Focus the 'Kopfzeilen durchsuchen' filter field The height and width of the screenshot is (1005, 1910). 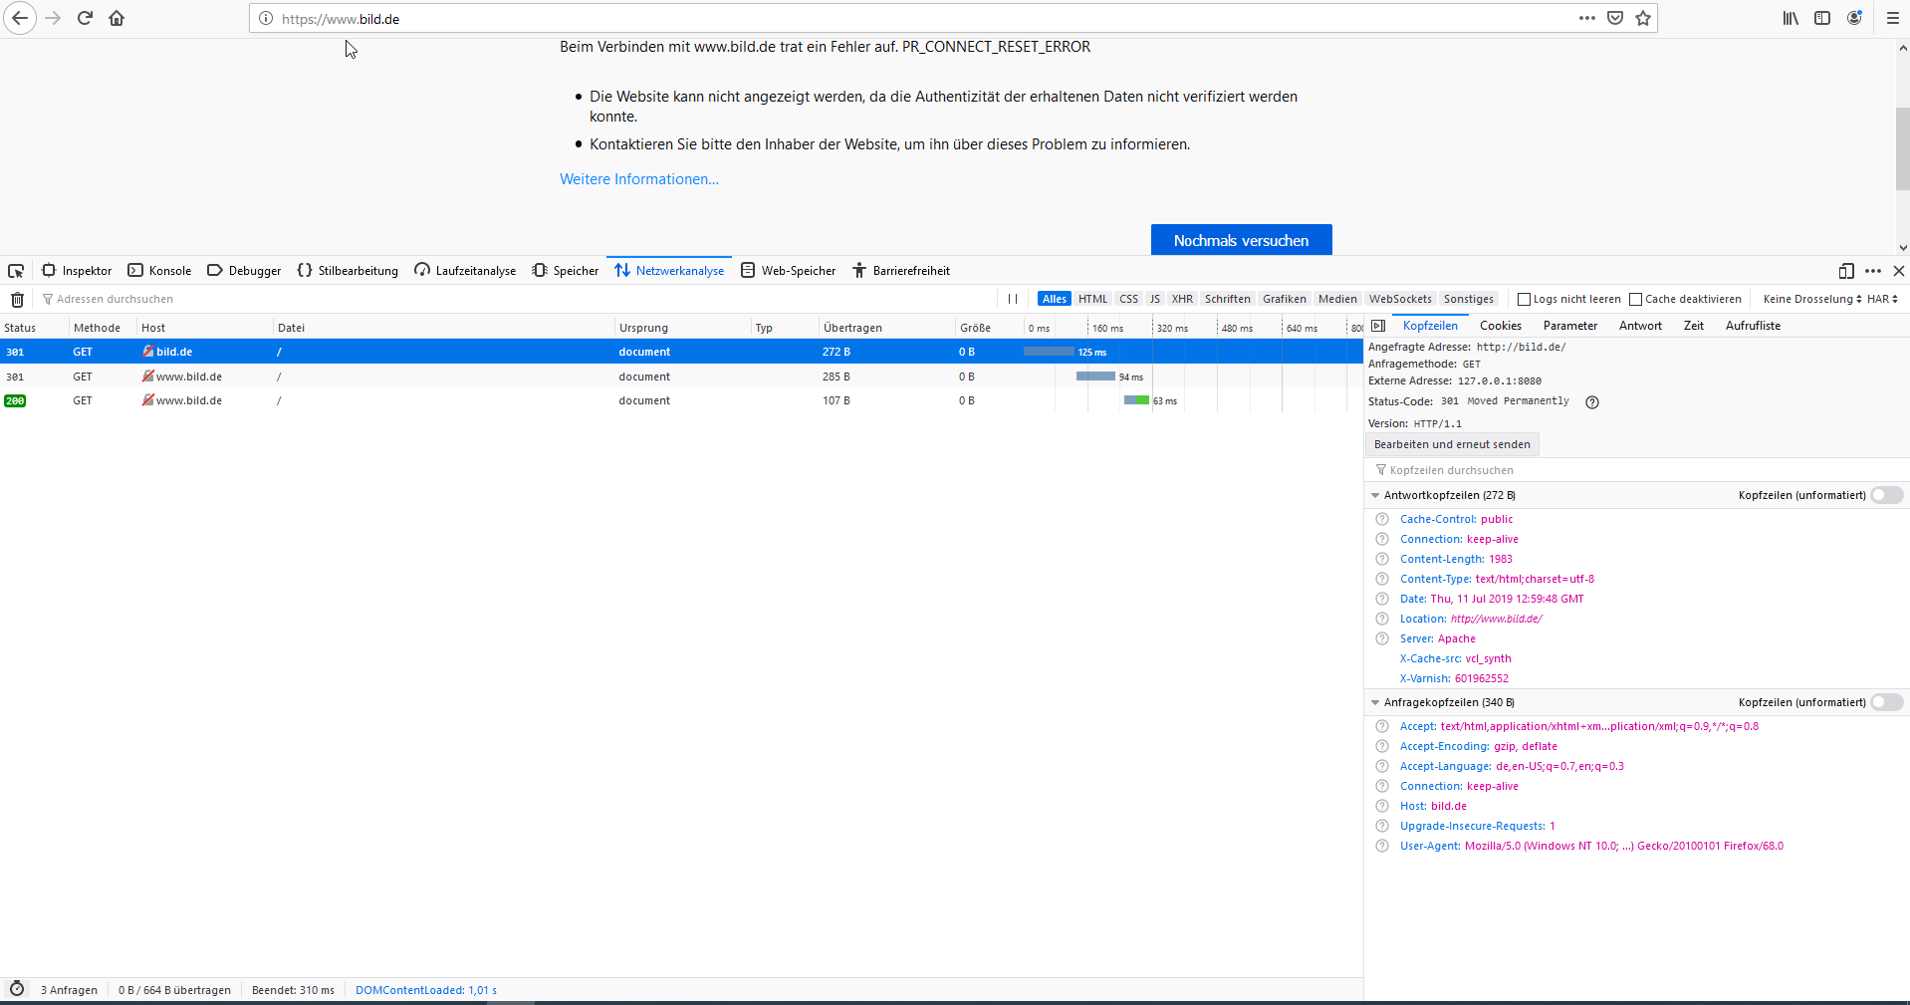coord(1638,470)
